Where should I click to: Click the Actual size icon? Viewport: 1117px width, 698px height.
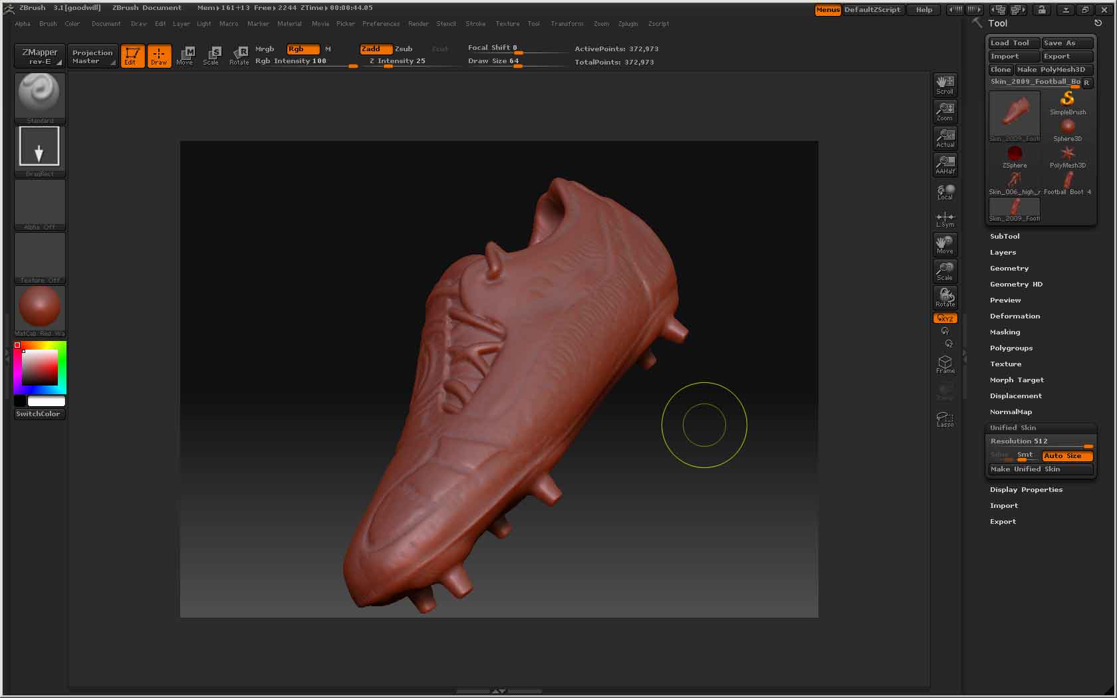tap(945, 138)
